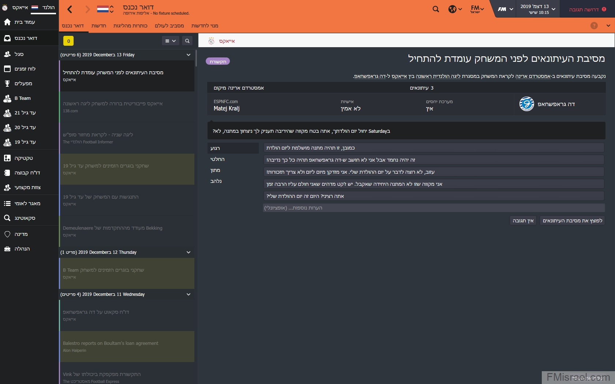
Task: Select answer אני מקווה שזו לא המתנה
Action: [434, 184]
